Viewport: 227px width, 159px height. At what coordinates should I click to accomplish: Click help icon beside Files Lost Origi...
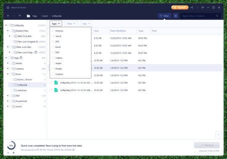[x=36, y=52]
